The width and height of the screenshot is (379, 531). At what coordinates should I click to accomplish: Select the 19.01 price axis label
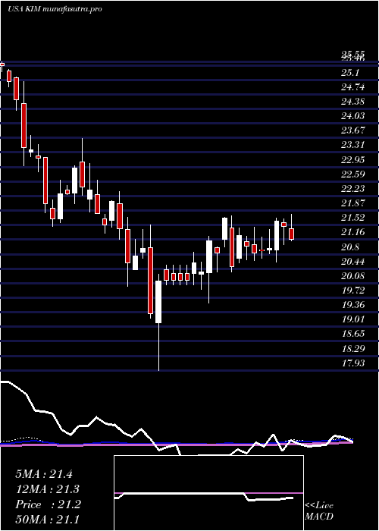point(353,319)
